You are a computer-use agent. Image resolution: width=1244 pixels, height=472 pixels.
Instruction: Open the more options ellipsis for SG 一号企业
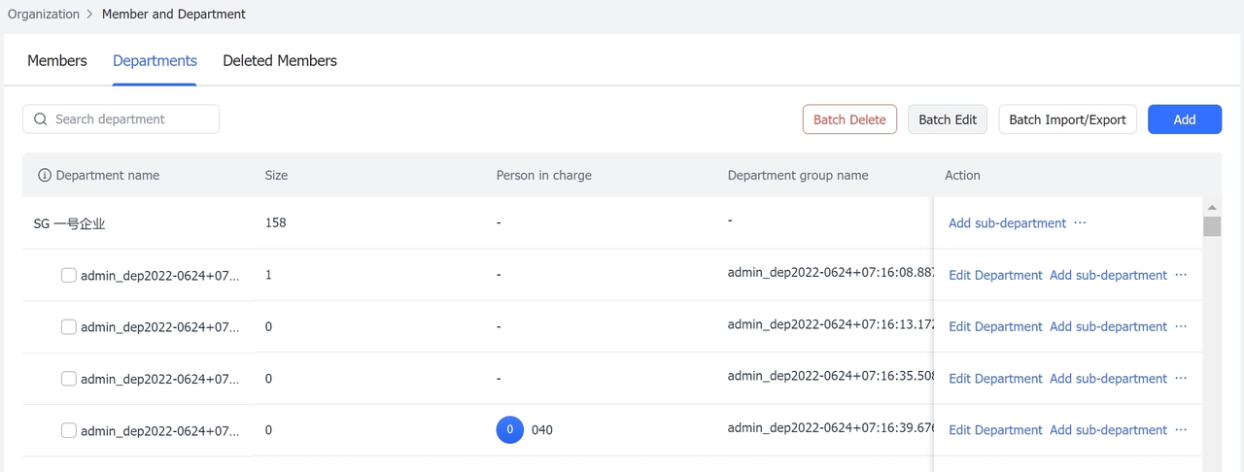coord(1080,222)
